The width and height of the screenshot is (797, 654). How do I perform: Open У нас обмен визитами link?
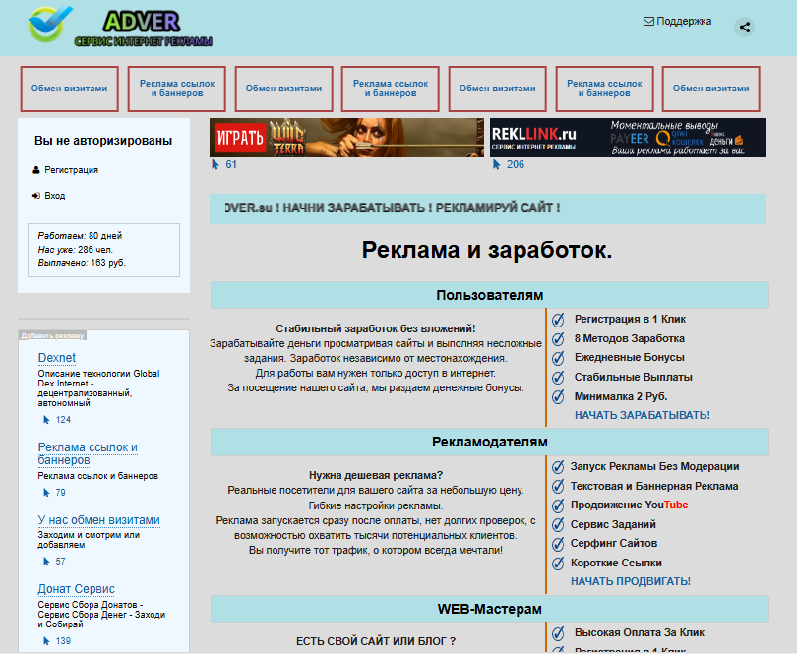99,520
